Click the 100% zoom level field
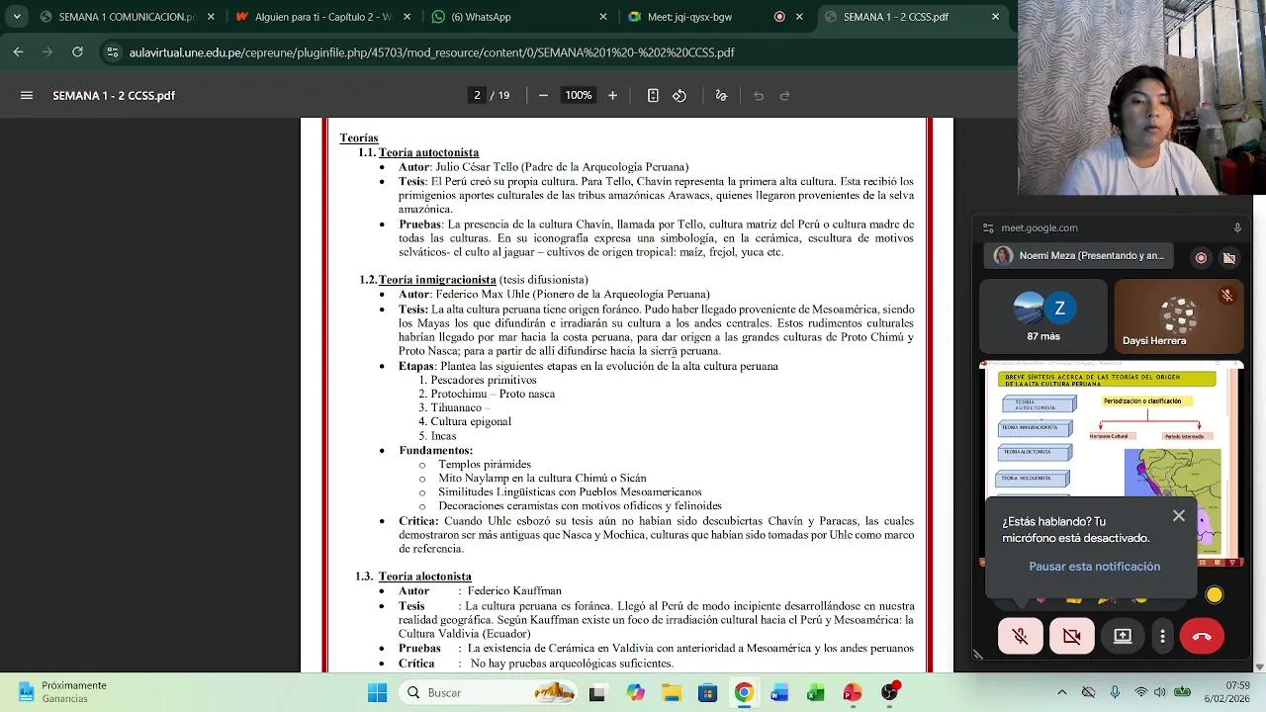Screen dimensions: 1266x712 pos(578,96)
